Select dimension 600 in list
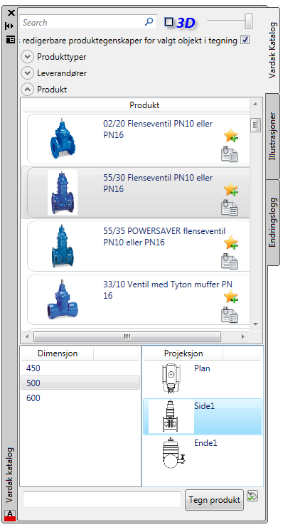Image resolution: width=283 pixels, height=527 pixels. coord(80,398)
